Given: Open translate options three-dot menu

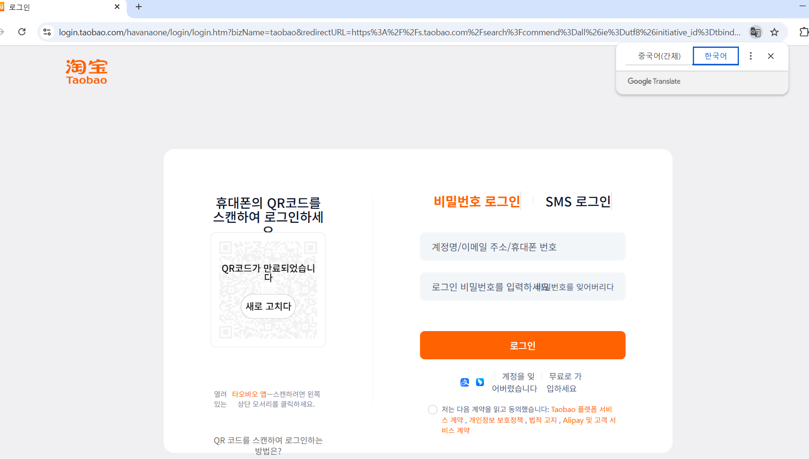Looking at the screenshot, I should coord(751,56).
